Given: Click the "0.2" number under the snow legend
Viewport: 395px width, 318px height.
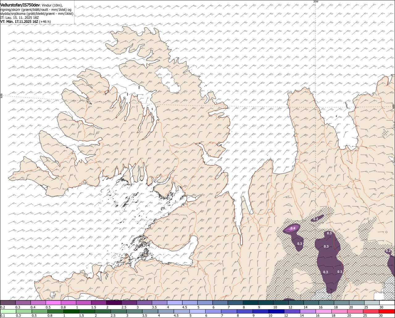Looking at the screenshot, I should (2, 307).
